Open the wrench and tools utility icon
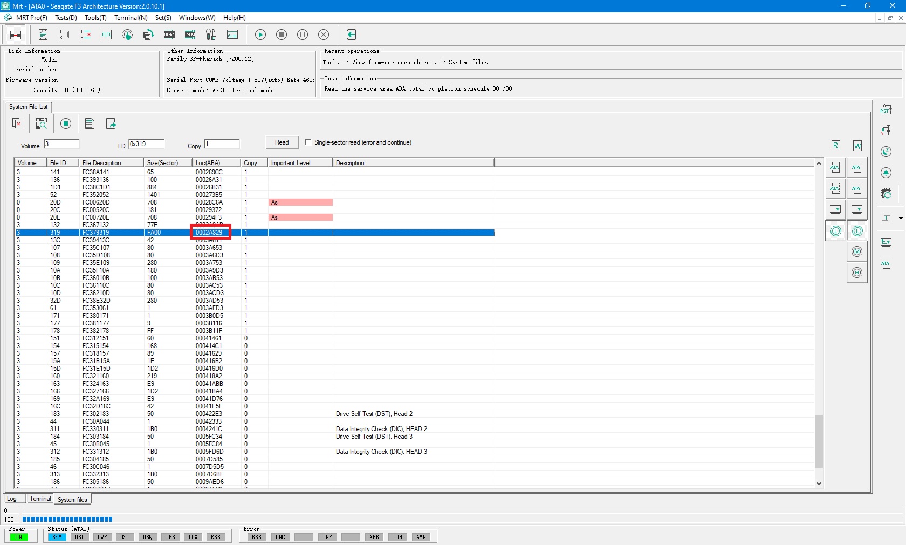906x545 pixels. 211,35
